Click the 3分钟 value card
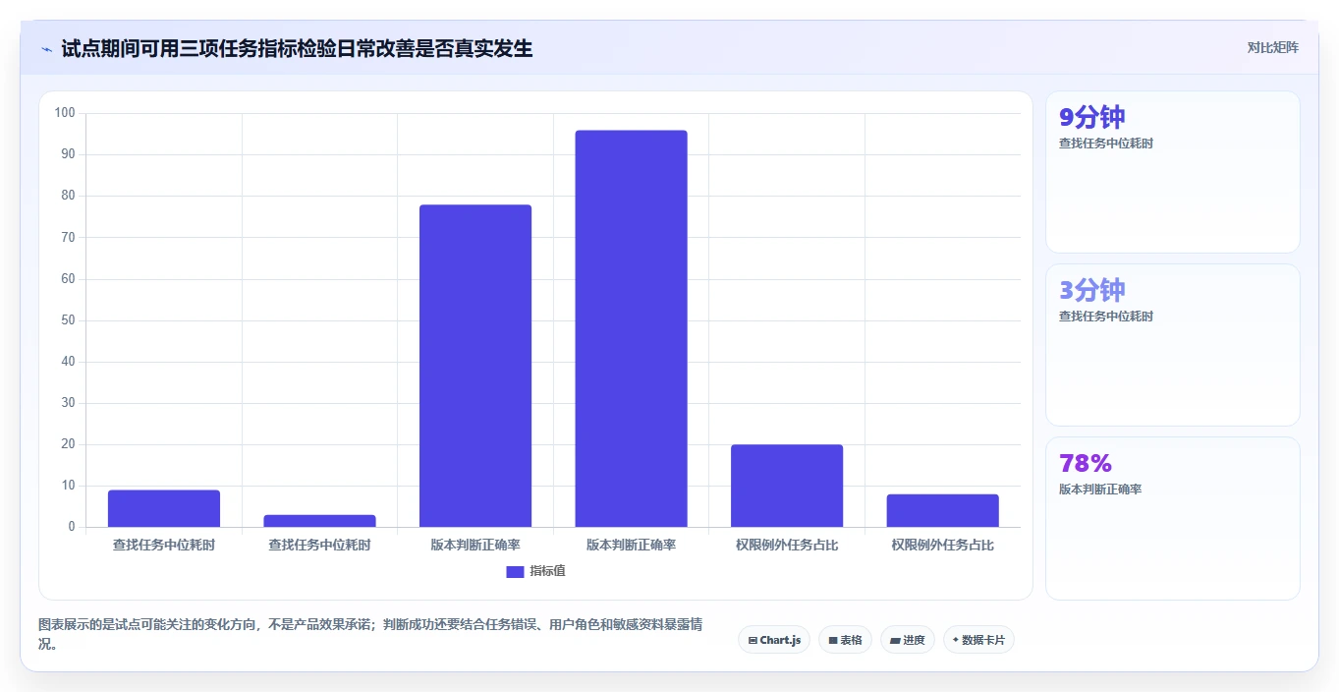1339x692 pixels. (1173, 345)
